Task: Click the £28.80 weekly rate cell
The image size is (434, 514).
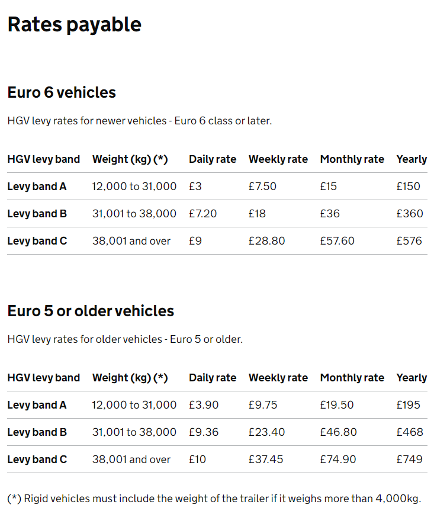Action: (266, 241)
